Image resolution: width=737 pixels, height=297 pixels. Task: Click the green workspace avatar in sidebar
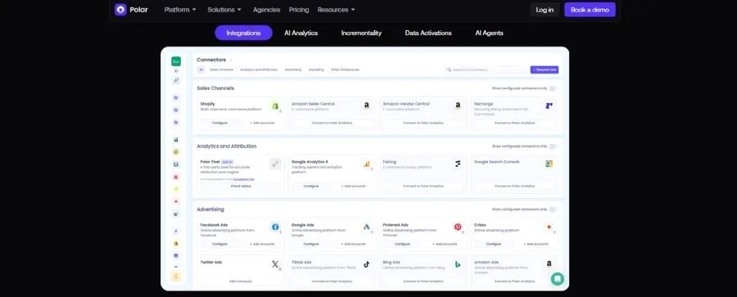click(176, 61)
